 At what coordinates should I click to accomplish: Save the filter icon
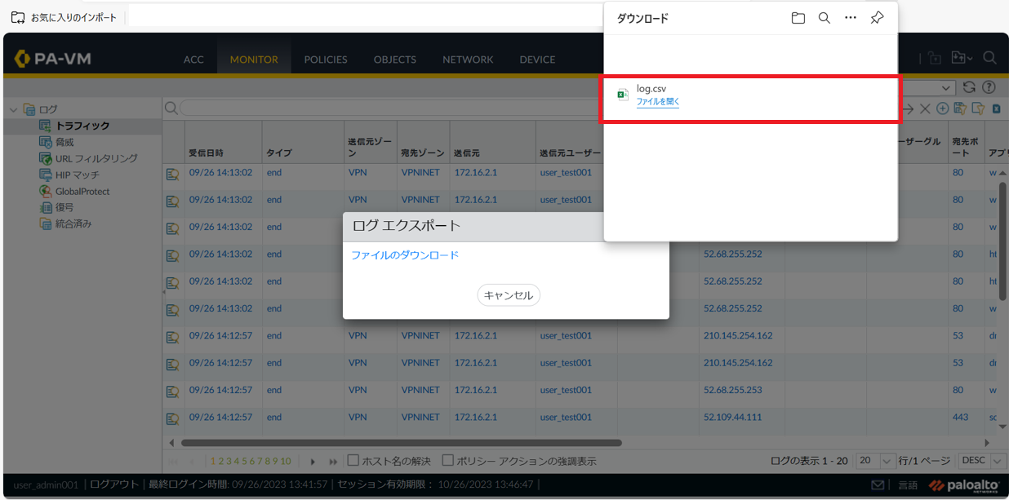[x=960, y=108]
